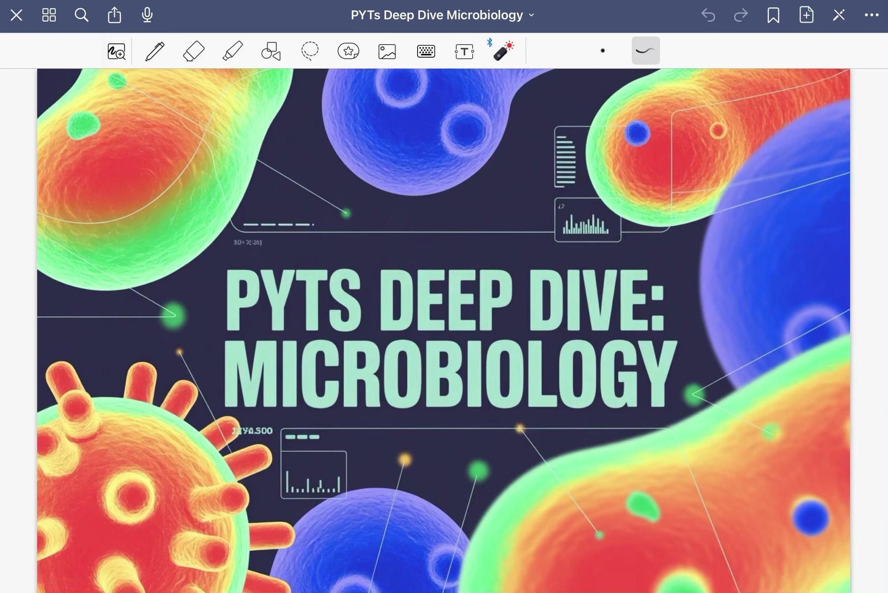
Task: Select the curved stroke style option
Action: coord(645,51)
